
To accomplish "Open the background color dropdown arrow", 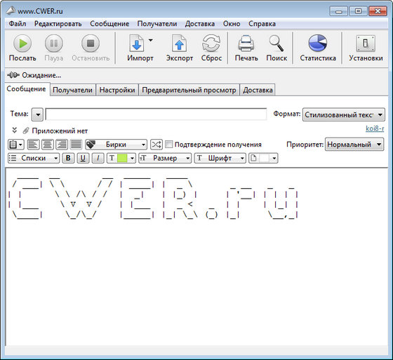I will pyautogui.click(x=274, y=158).
